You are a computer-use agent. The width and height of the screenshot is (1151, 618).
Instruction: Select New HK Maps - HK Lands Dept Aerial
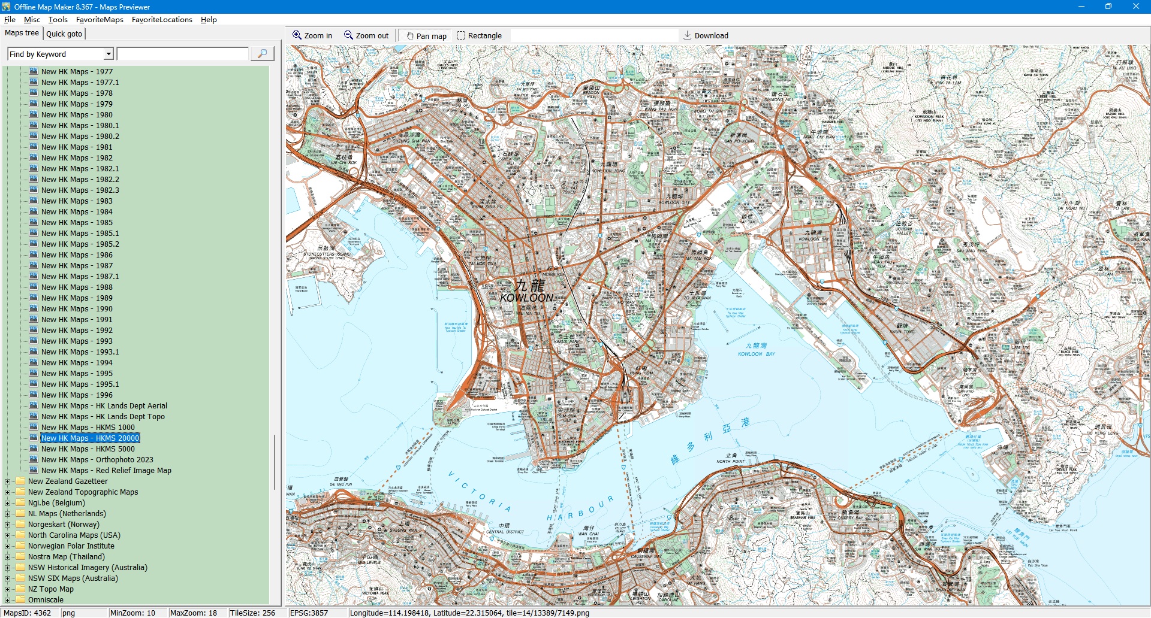[x=104, y=406]
